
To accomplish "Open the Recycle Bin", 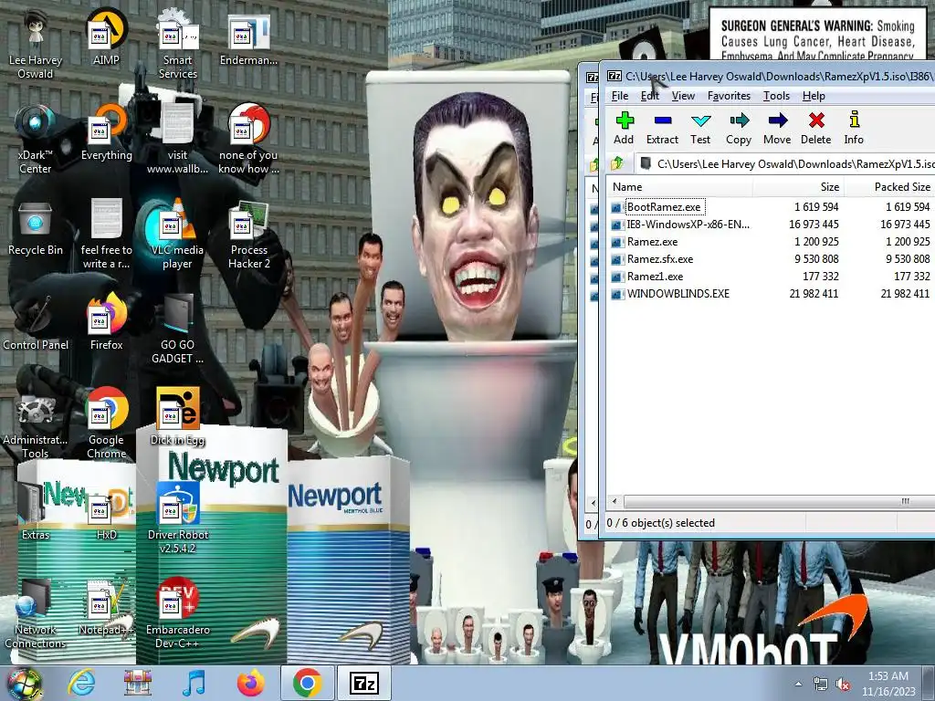I will click(36, 227).
